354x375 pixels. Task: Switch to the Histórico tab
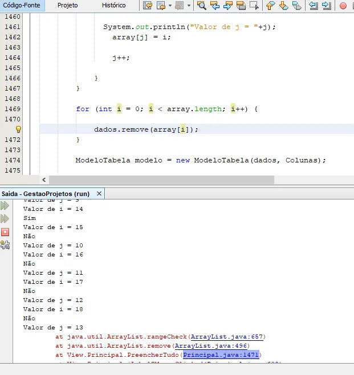click(x=113, y=5)
